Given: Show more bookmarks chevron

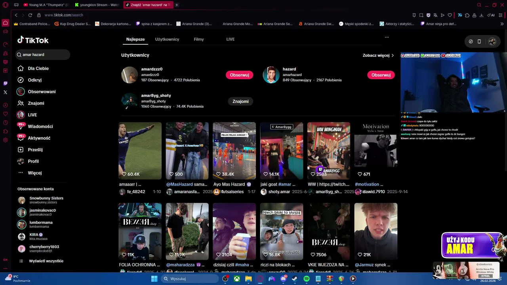Looking at the screenshot, I should click(x=502, y=24).
